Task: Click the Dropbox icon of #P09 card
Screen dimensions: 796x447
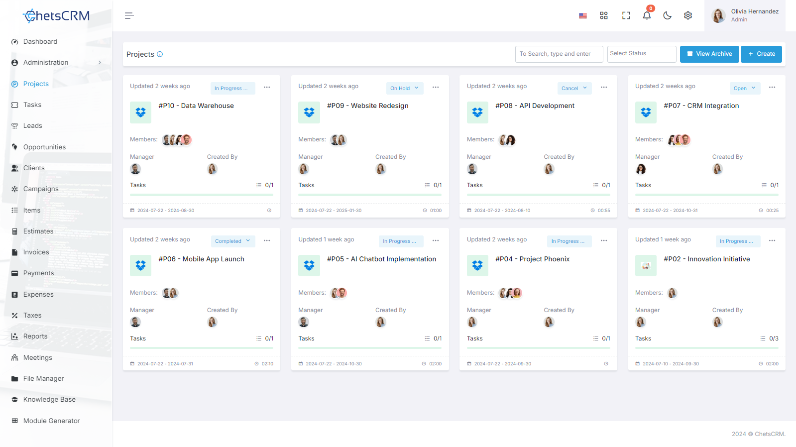Action: click(309, 112)
